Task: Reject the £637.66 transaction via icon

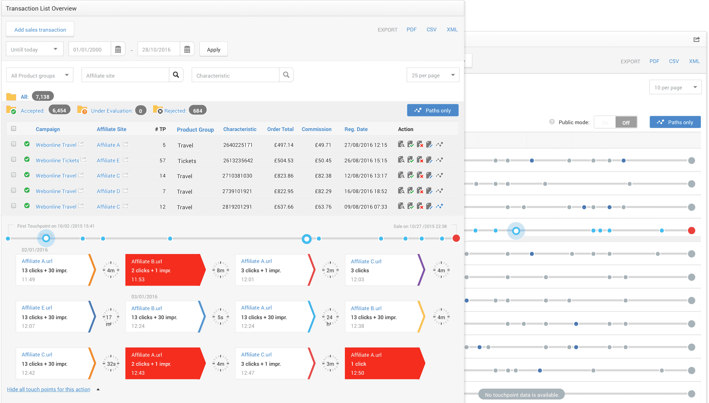Action: click(x=420, y=206)
